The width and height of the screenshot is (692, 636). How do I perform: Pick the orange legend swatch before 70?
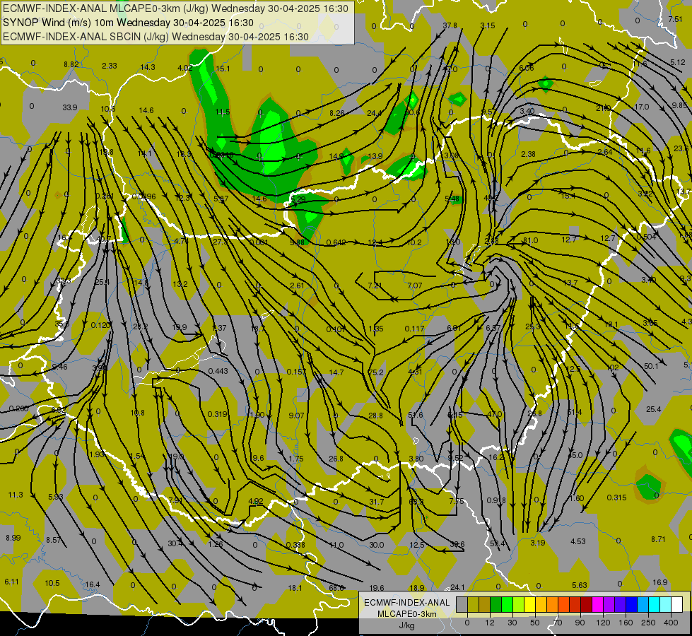coord(553,604)
